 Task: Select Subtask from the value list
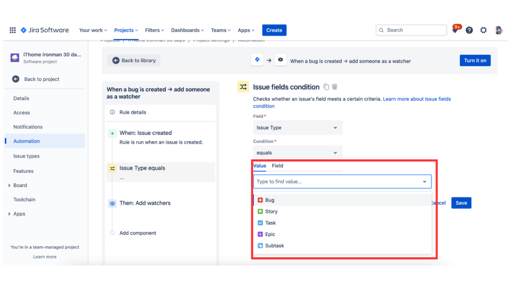pyautogui.click(x=342, y=245)
